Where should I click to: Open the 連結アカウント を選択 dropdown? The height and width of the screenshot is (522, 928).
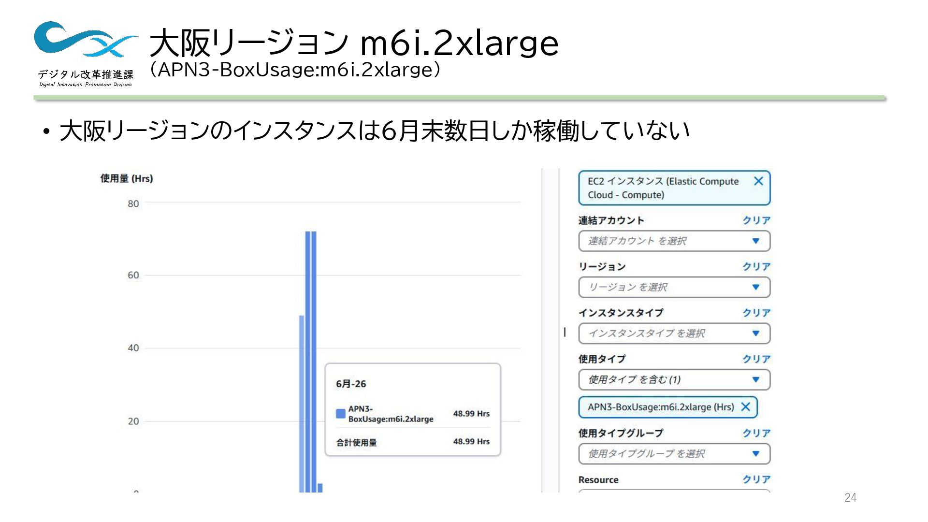click(x=674, y=241)
